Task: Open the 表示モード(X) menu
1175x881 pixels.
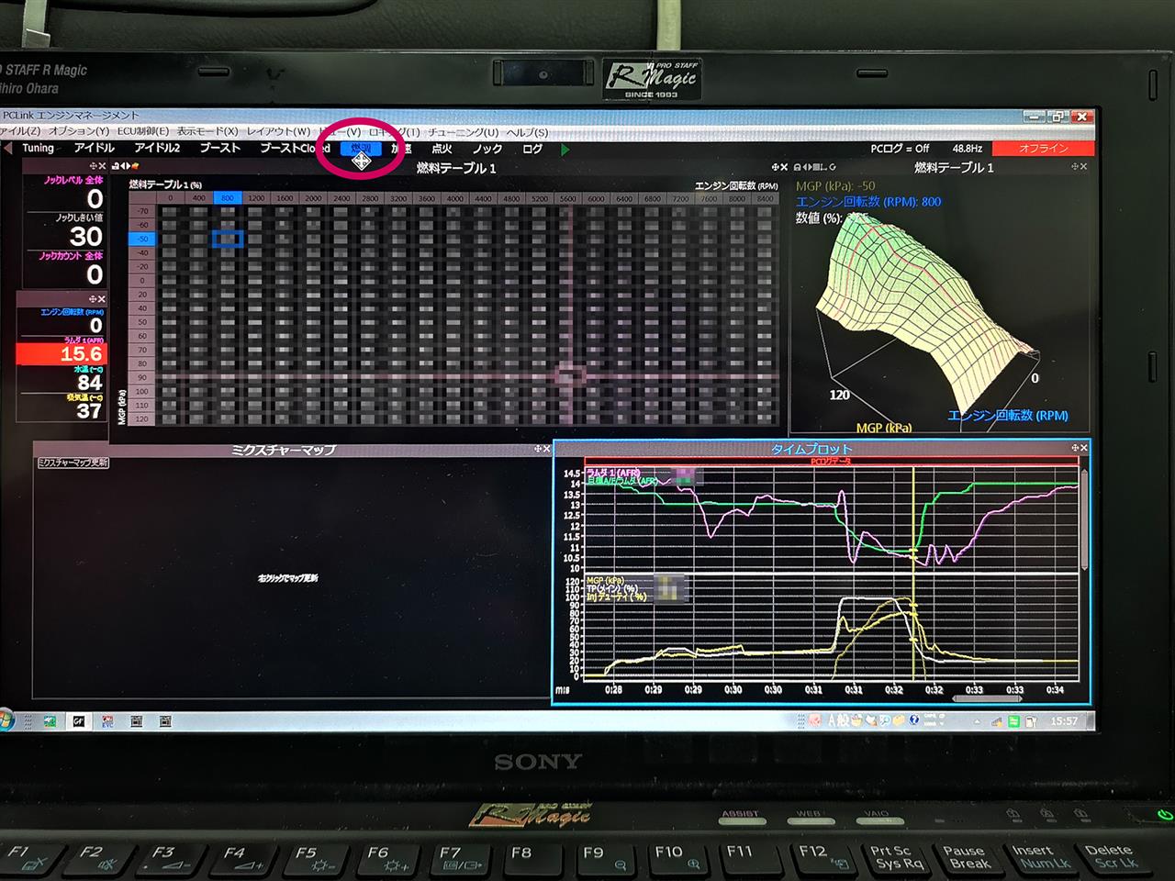Action: (207, 131)
